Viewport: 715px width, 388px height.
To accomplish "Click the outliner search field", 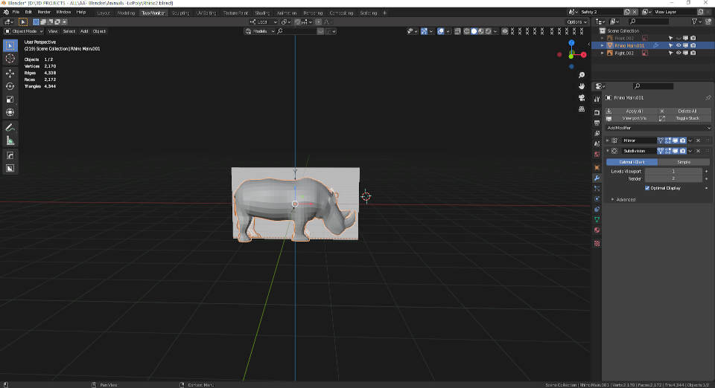I will (x=649, y=22).
